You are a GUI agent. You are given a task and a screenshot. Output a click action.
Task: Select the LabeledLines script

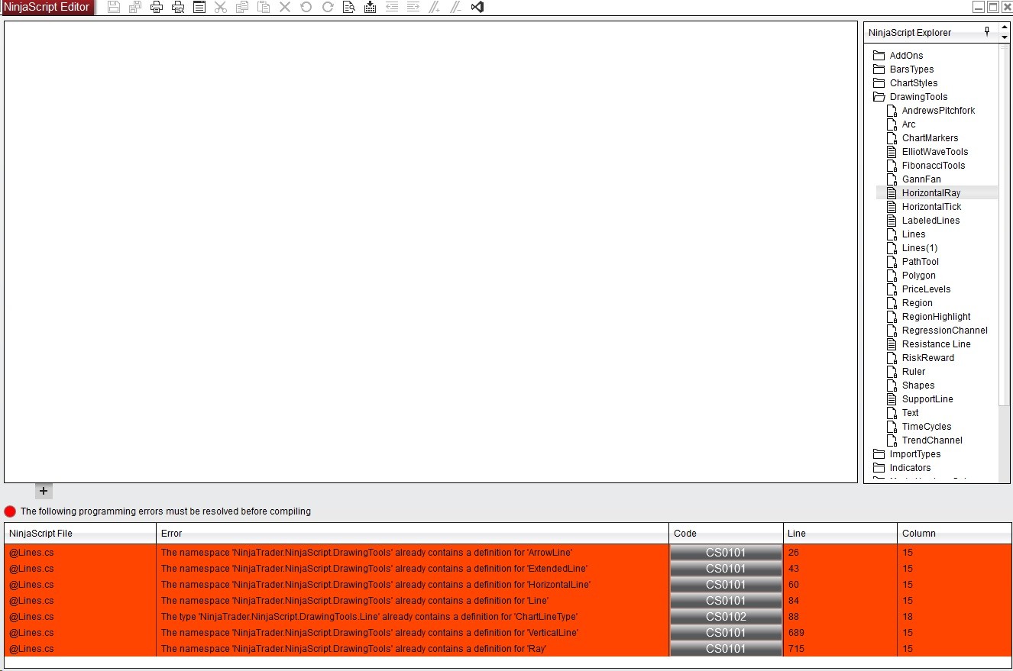[930, 221]
